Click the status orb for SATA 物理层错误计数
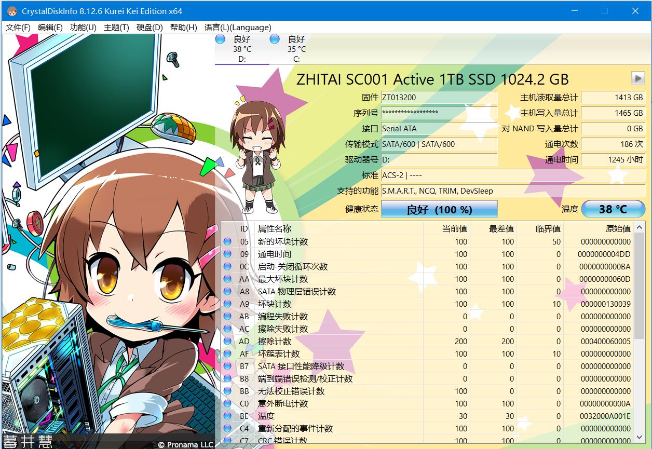Viewport: 652px width, 449px height. [227, 291]
